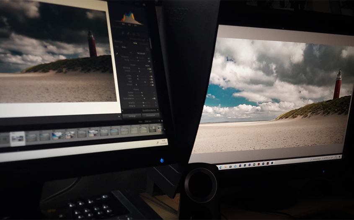Image resolution: width=354 pixels, height=220 pixels.
Task: Select the spot removal tool in the tool strip
Action: [x=129, y=33]
